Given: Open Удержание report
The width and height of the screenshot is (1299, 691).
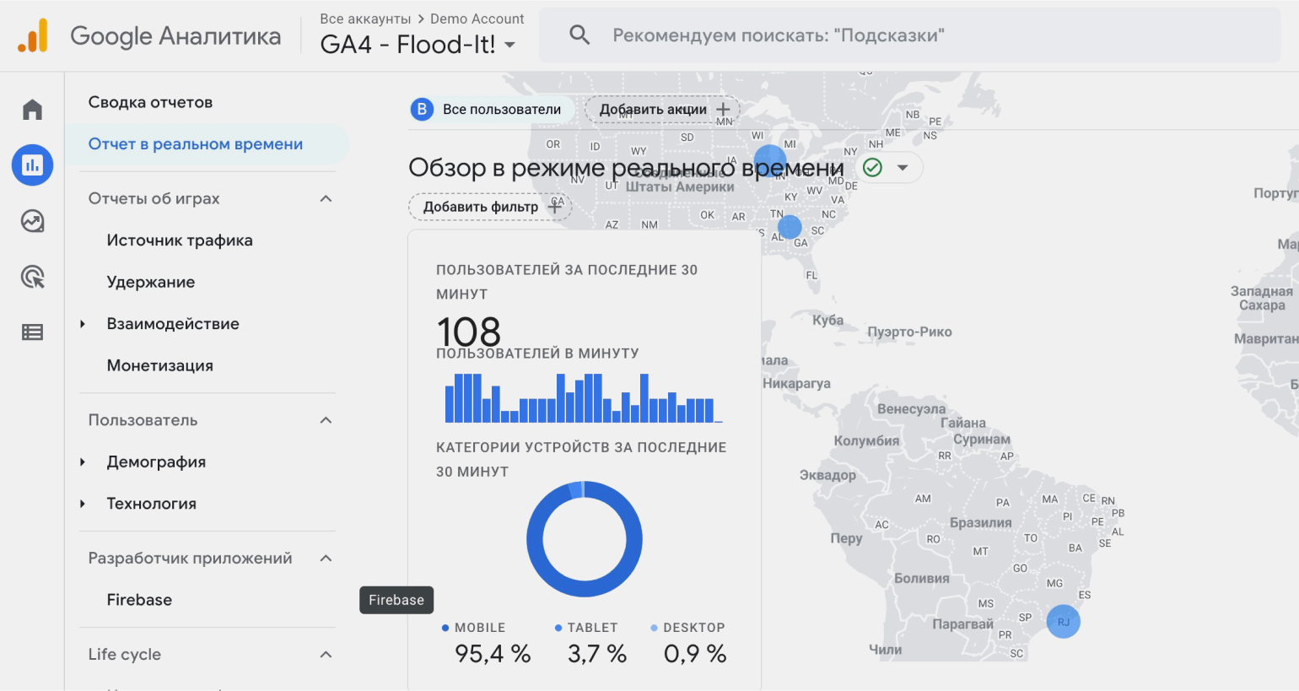Looking at the screenshot, I should [151, 282].
